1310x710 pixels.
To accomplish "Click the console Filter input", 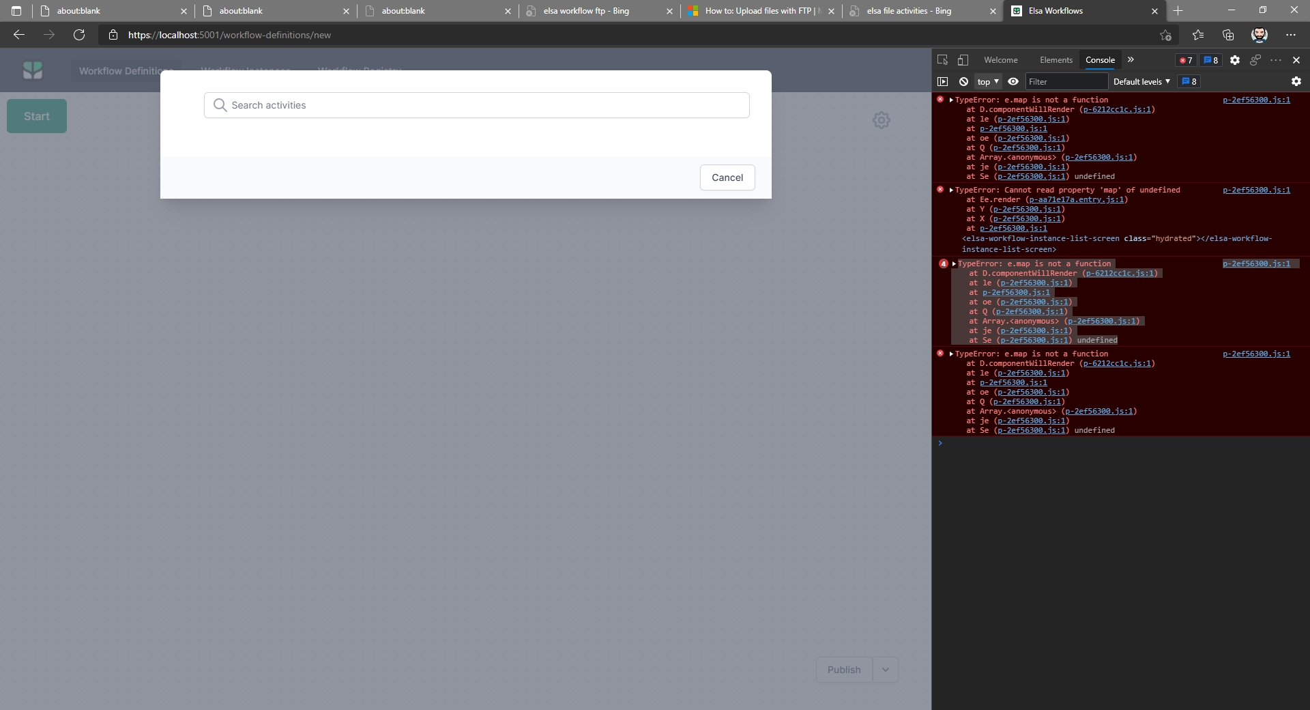I will point(1066,81).
